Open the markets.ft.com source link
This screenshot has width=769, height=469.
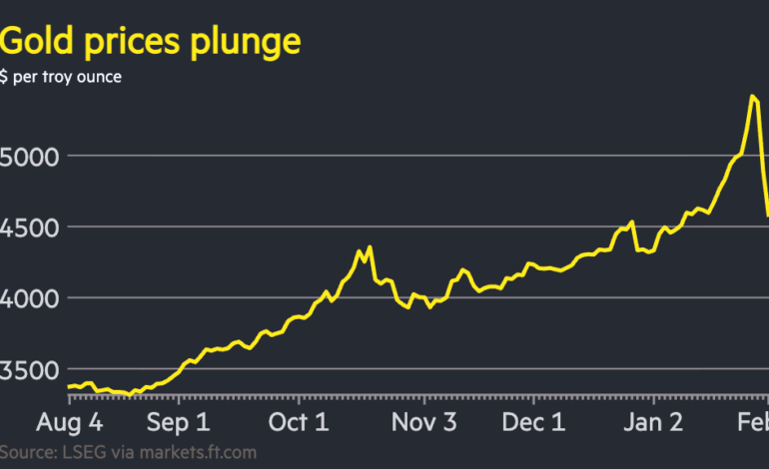(x=199, y=452)
